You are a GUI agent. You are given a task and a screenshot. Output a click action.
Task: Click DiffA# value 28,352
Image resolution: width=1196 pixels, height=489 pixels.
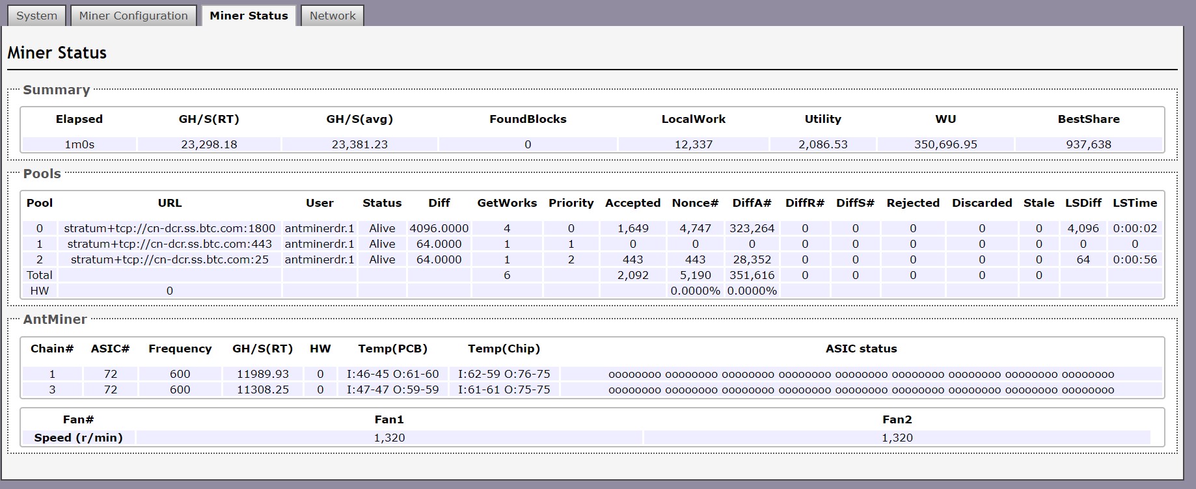click(x=752, y=259)
